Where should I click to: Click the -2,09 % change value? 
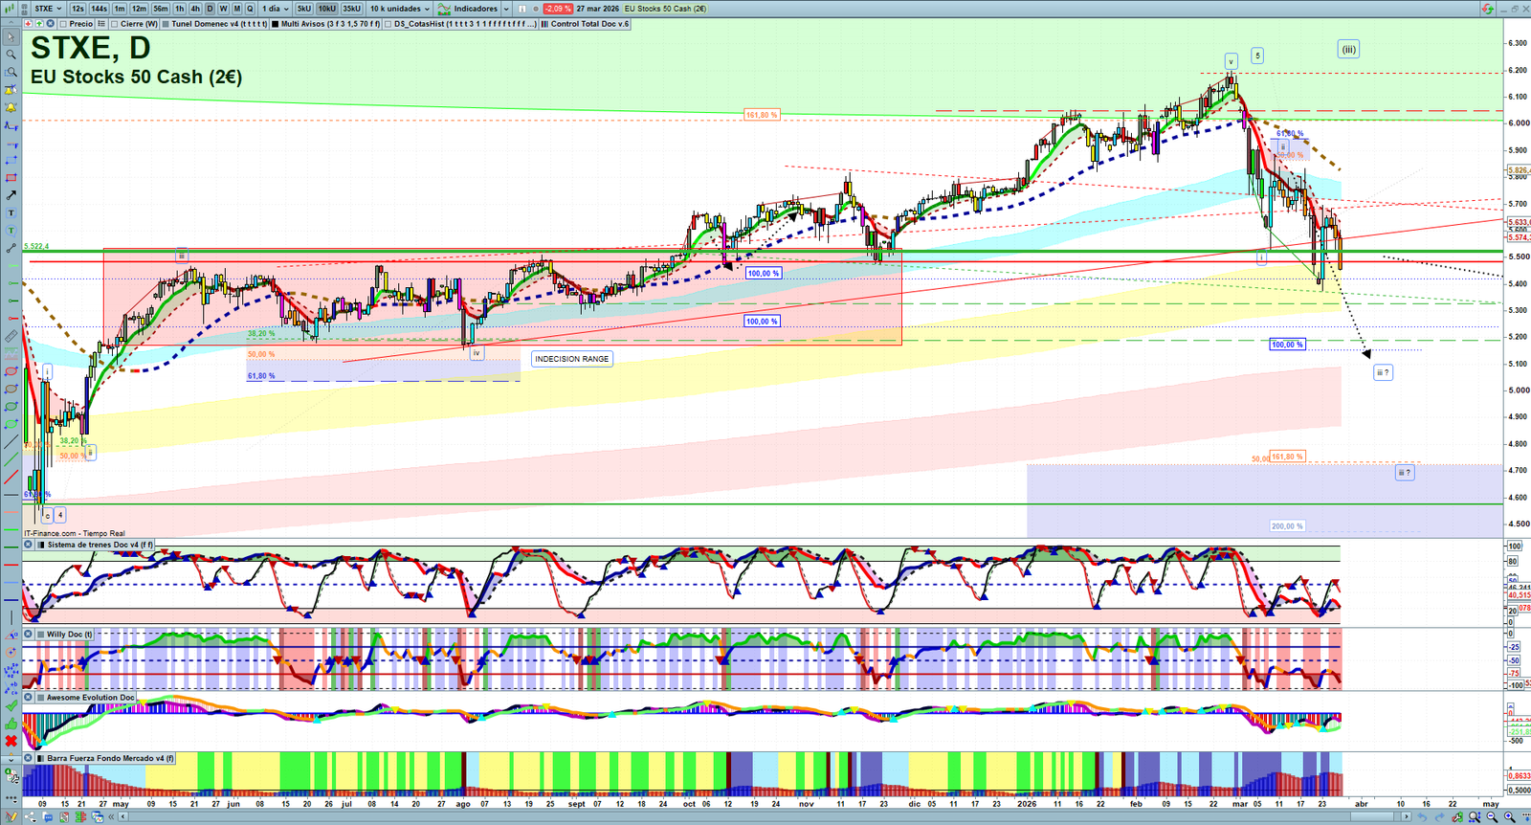(558, 9)
